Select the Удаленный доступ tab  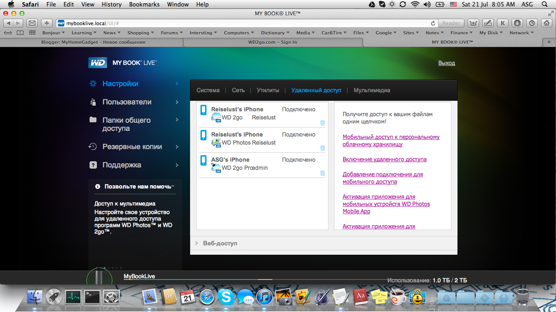point(316,90)
